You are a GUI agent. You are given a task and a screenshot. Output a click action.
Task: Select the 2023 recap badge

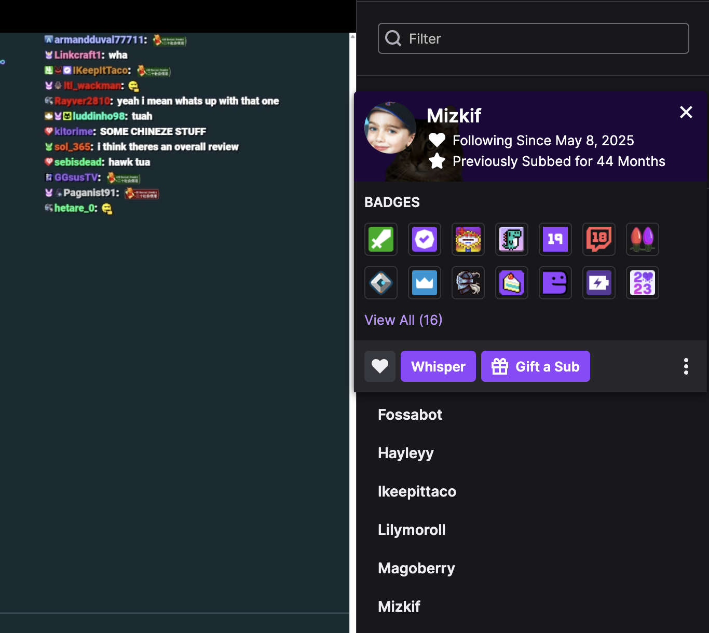643,283
